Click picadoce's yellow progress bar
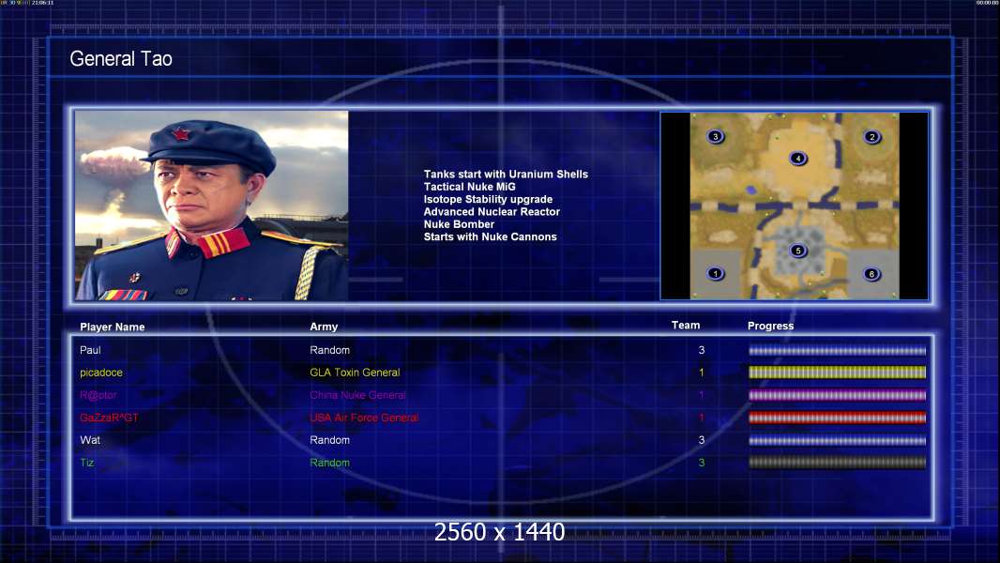The width and height of the screenshot is (1000, 563). point(838,373)
